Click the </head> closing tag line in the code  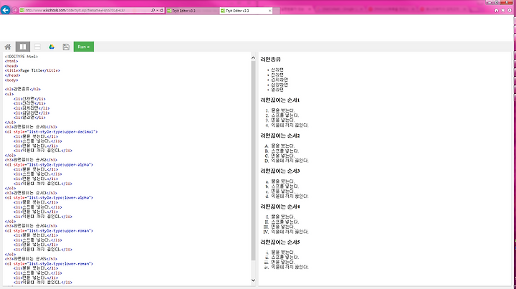[x=12, y=75]
